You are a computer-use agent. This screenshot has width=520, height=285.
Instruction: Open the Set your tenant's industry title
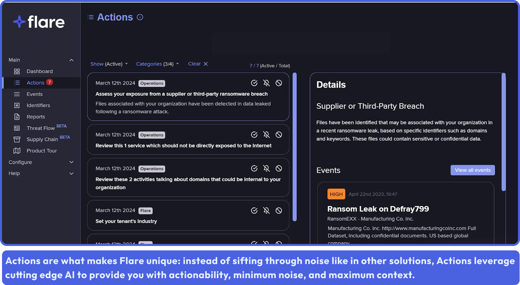[126, 221]
